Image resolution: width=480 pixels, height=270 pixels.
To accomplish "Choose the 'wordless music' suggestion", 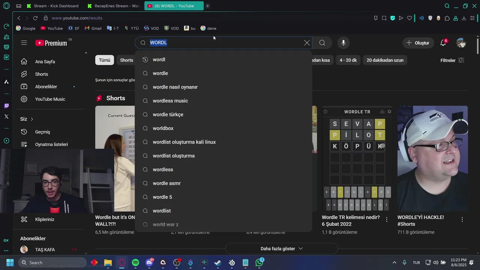I will click(223, 101).
